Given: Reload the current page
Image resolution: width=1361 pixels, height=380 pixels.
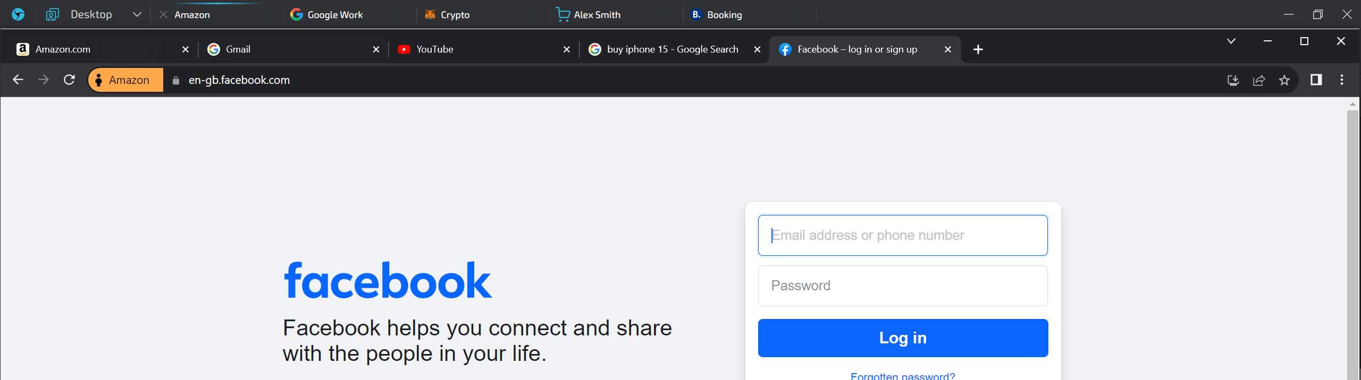Looking at the screenshot, I should [x=69, y=80].
